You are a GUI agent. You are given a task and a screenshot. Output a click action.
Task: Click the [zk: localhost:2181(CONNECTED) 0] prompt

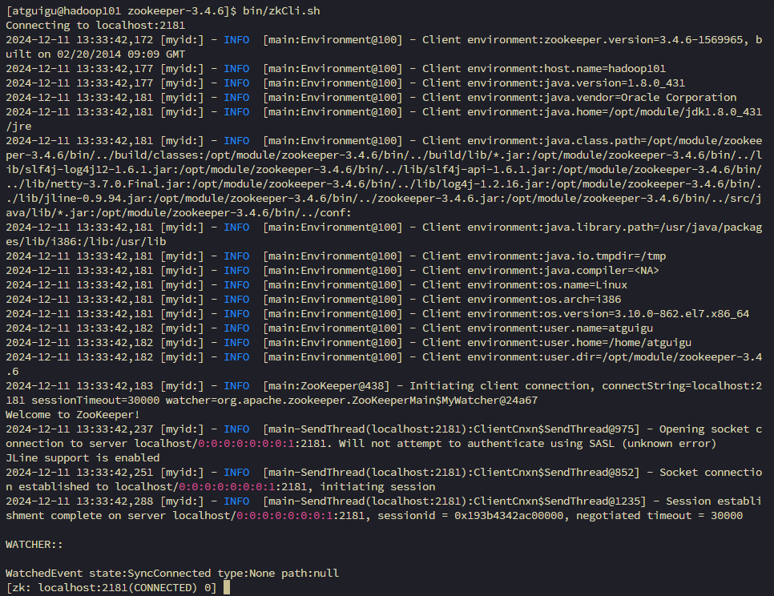[111, 588]
